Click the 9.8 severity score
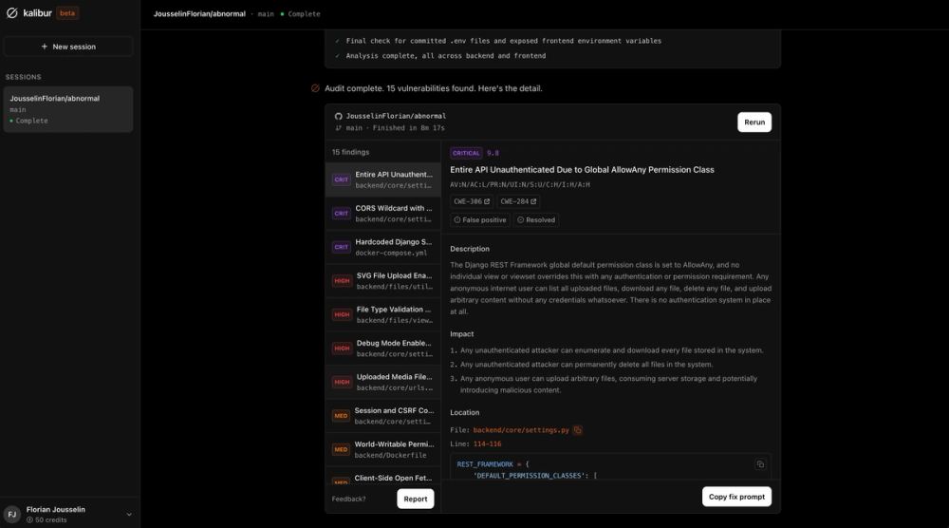The height and width of the screenshot is (528, 949). [493, 153]
